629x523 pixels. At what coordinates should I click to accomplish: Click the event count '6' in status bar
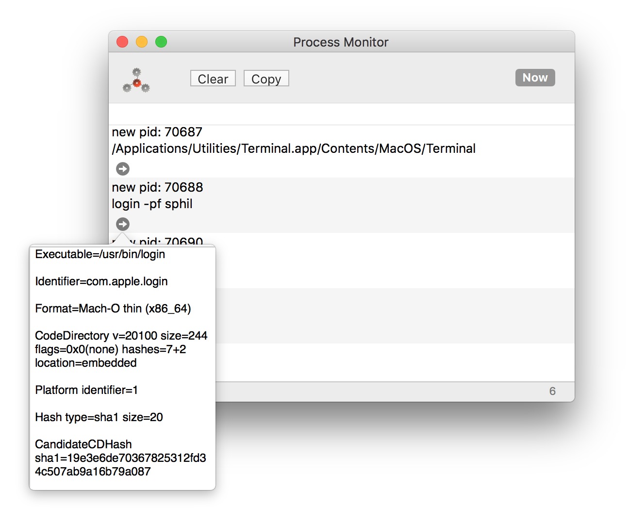552,391
